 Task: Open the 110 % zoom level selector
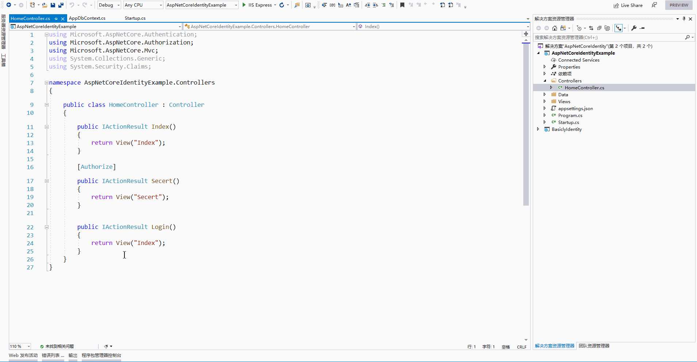click(20, 346)
